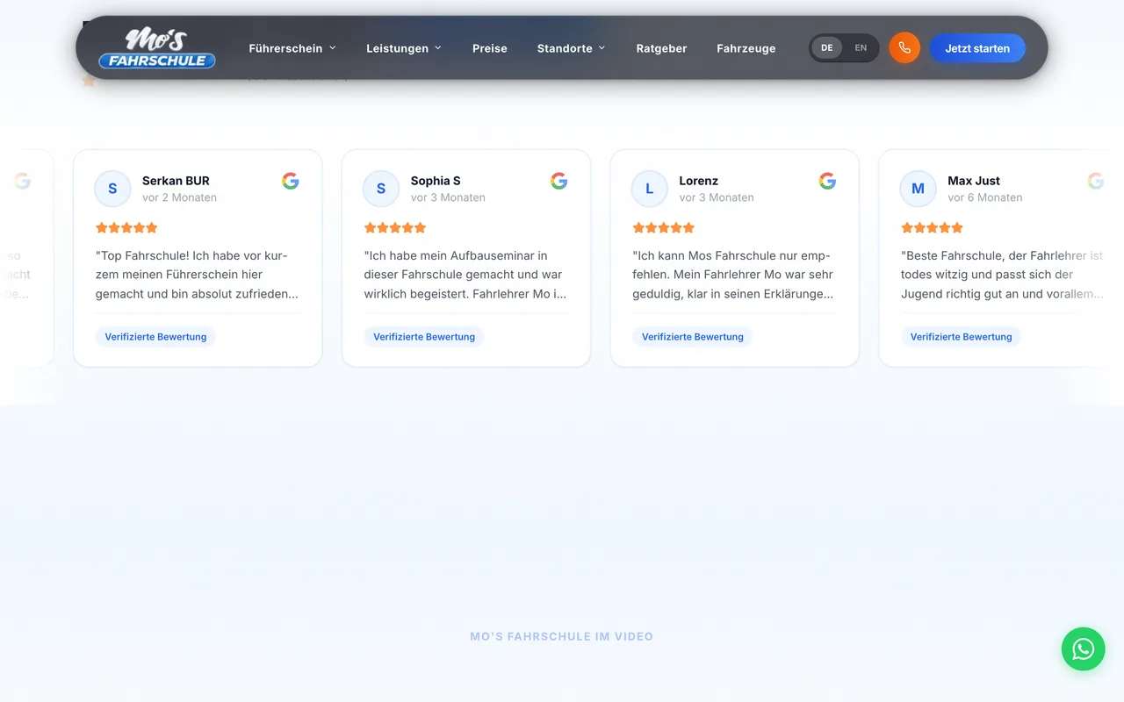Open the Preise menu item
Screen dimensions: 1124x702
pos(490,48)
